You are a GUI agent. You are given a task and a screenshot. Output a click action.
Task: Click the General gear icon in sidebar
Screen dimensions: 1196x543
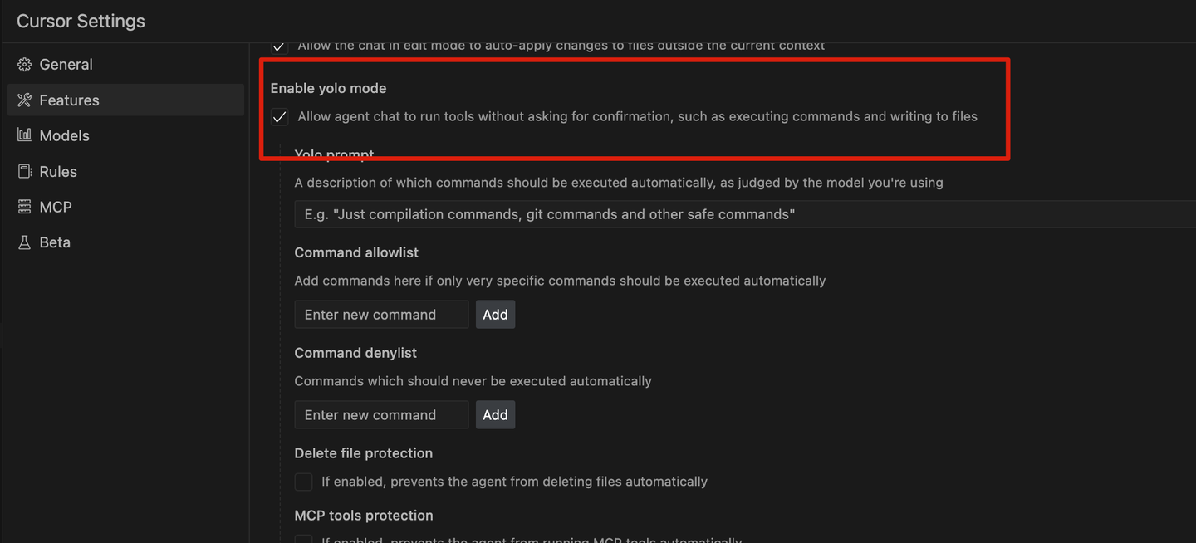tap(24, 65)
